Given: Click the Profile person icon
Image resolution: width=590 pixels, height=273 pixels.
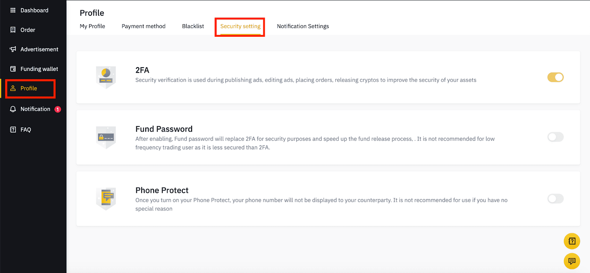Looking at the screenshot, I should 13,88.
